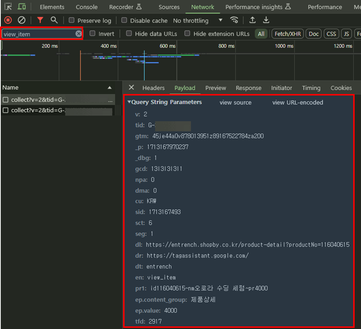Select the second collect?v=2 request row
Viewport: 361px width, 329px height.
[58, 110]
